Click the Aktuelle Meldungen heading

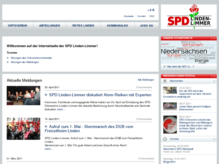coord(24,80)
